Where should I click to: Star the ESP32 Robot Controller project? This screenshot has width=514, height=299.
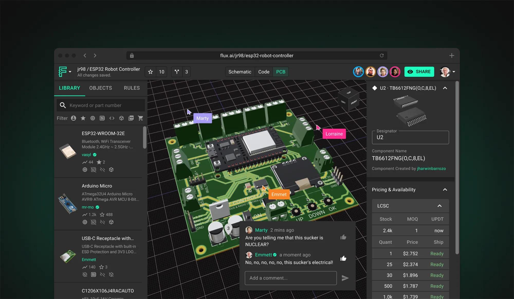tap(151, 72)
